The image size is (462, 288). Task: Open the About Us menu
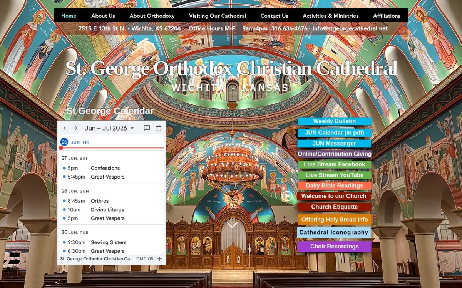pyautogui.click(x=103, y=16)
